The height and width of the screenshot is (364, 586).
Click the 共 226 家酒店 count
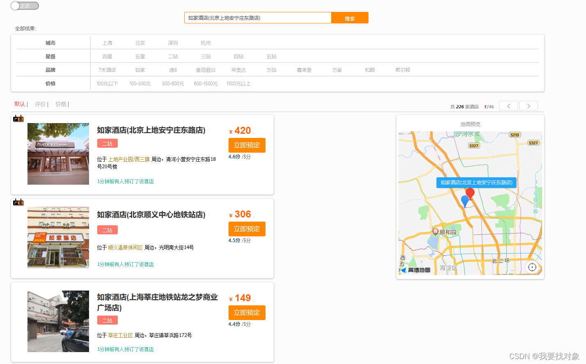[x=465, y=107]
